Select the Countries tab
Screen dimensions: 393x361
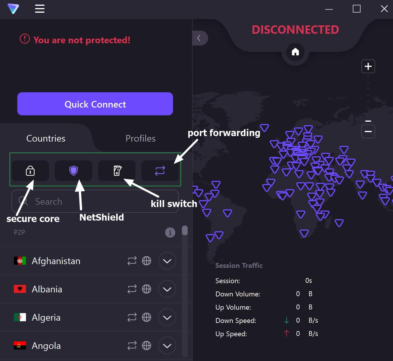[46, 138]
